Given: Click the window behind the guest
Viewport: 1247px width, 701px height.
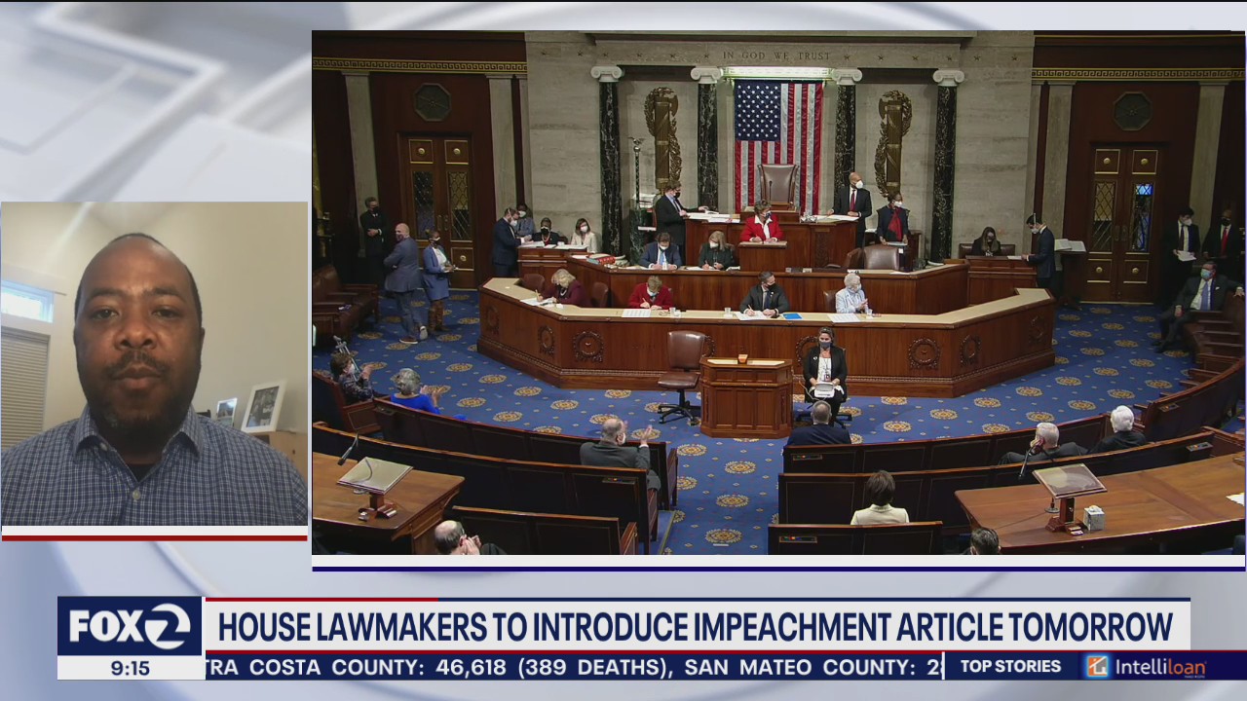Looking at the screenshot, I should click(26, 304).
